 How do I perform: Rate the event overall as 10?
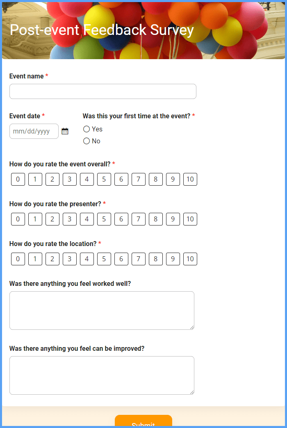190,179
